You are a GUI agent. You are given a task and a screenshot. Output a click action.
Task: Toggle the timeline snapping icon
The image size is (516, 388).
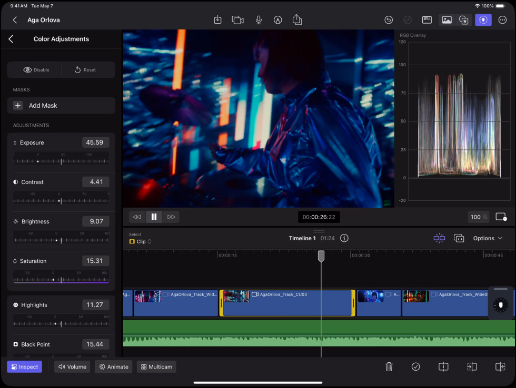[439, 238]
